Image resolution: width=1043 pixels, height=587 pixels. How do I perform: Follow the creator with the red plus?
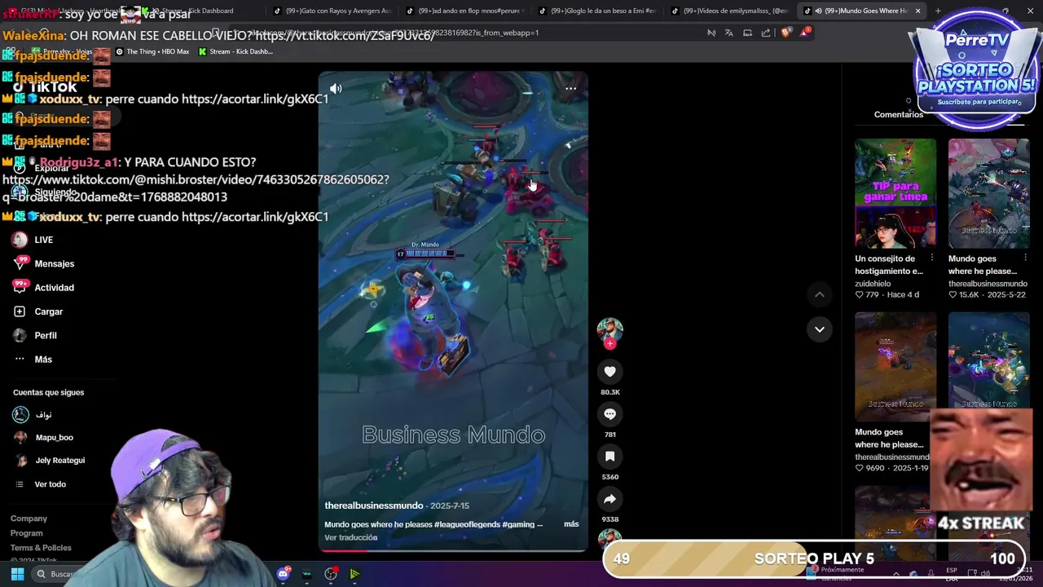[x=610, y=343]
